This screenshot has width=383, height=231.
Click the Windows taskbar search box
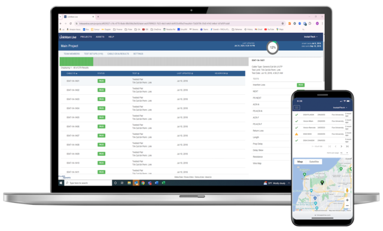88,183
